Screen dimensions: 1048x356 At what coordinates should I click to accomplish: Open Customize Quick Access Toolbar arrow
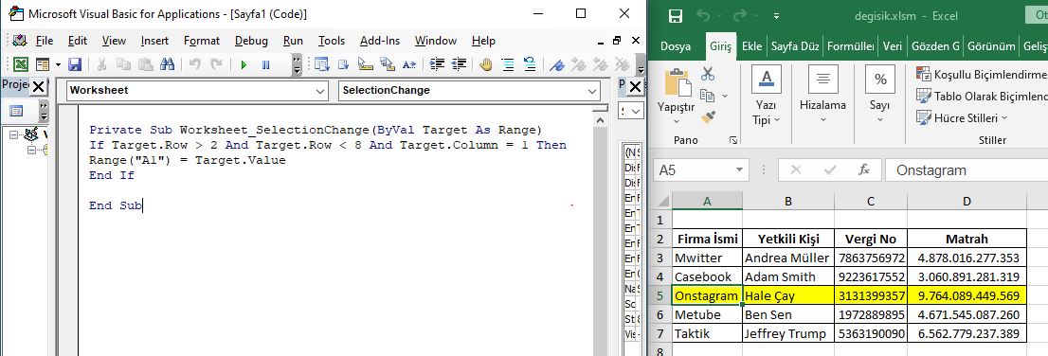pos(776,16)
